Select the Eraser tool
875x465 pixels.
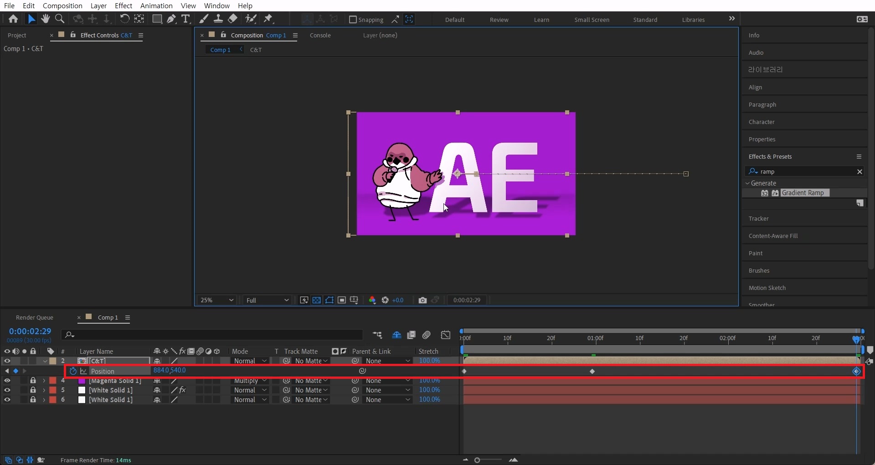[x=233, y=19]
